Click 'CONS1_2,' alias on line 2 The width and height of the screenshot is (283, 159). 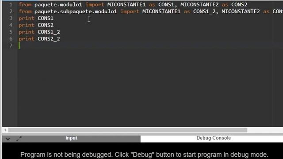point(206,11)
